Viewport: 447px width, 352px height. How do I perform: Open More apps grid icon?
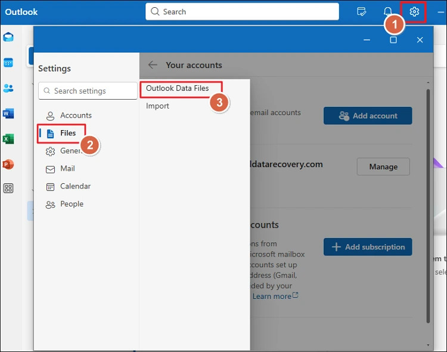click(8, 189)
